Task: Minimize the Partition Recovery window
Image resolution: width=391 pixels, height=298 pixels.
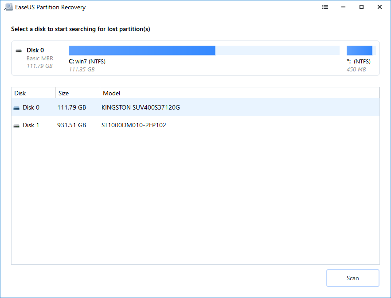Action: pos(344,7)
